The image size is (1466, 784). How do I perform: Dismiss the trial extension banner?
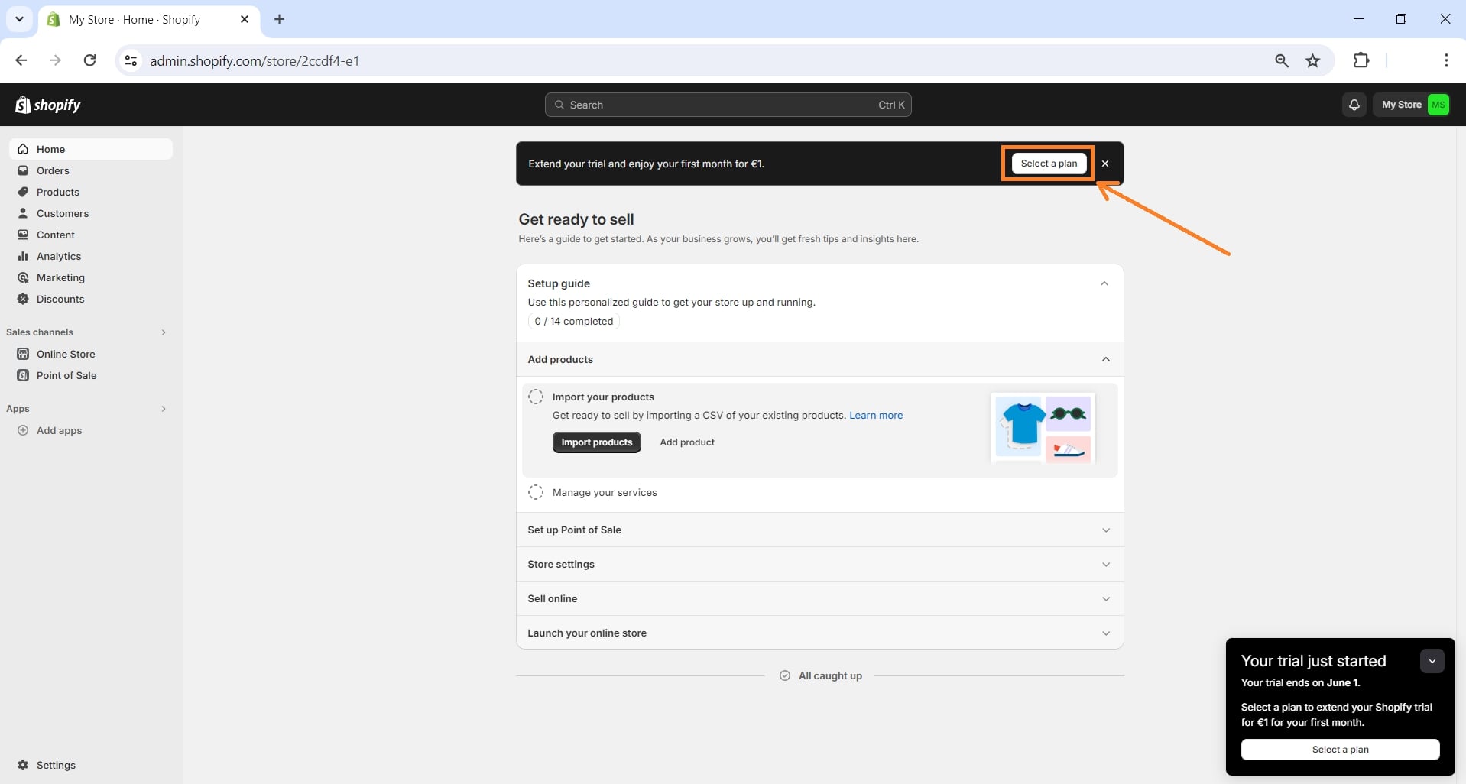1105,164
